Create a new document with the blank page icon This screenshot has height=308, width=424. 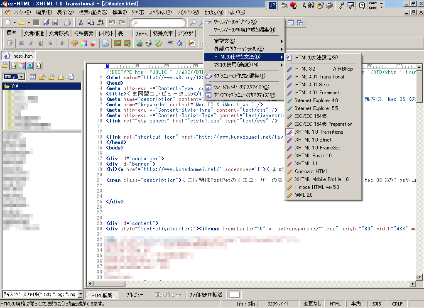(8, 23)
